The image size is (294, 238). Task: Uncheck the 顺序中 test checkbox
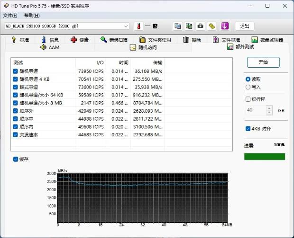pos(15,119)
